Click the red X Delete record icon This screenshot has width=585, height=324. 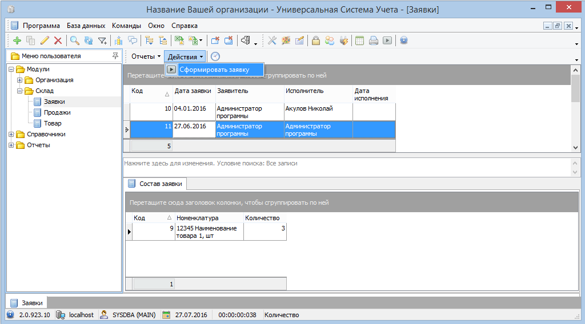58,40
